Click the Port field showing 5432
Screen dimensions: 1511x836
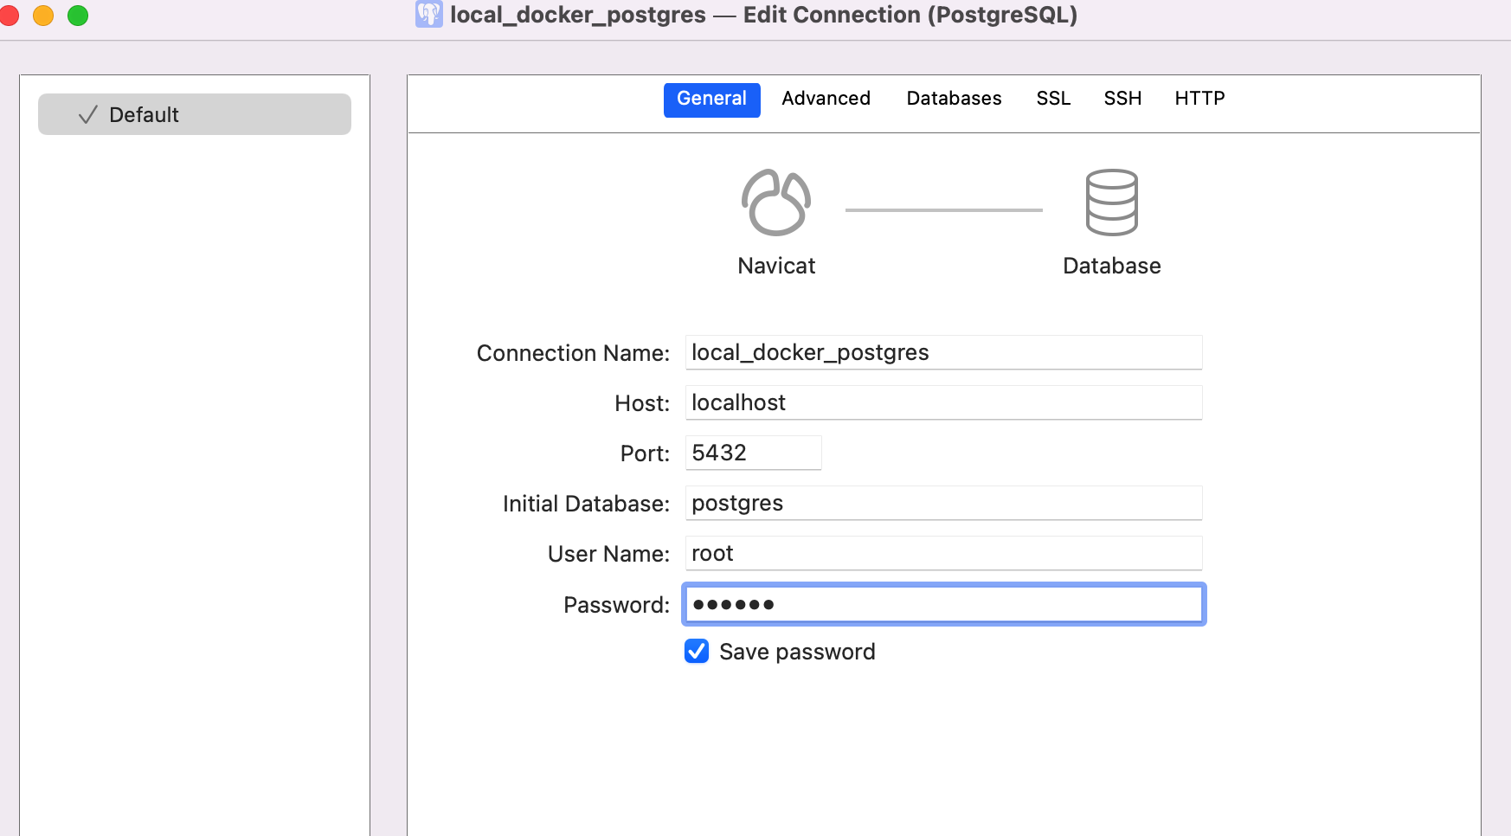tap(752, 452)
